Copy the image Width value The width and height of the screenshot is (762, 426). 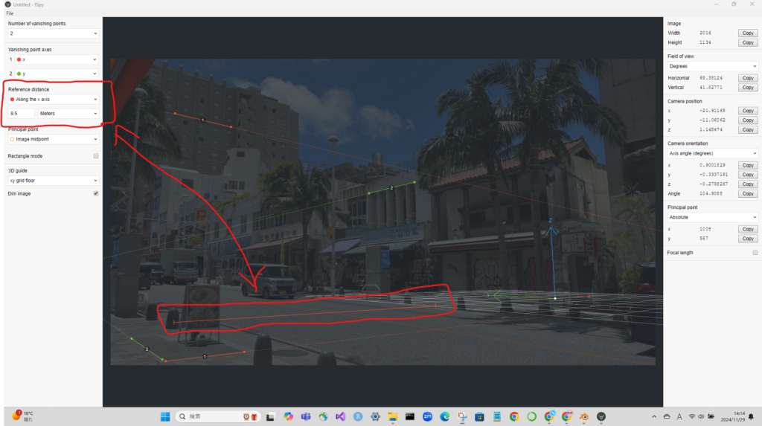pyautogui.click(x=748, y=33)
